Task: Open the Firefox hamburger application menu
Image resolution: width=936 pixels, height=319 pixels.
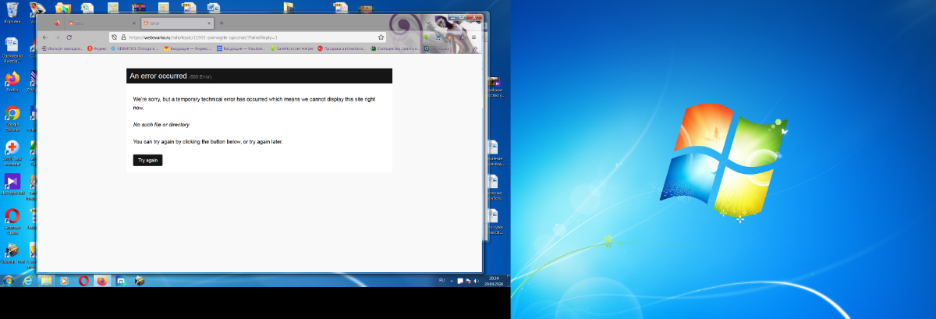Action: (x=473, y=37)
